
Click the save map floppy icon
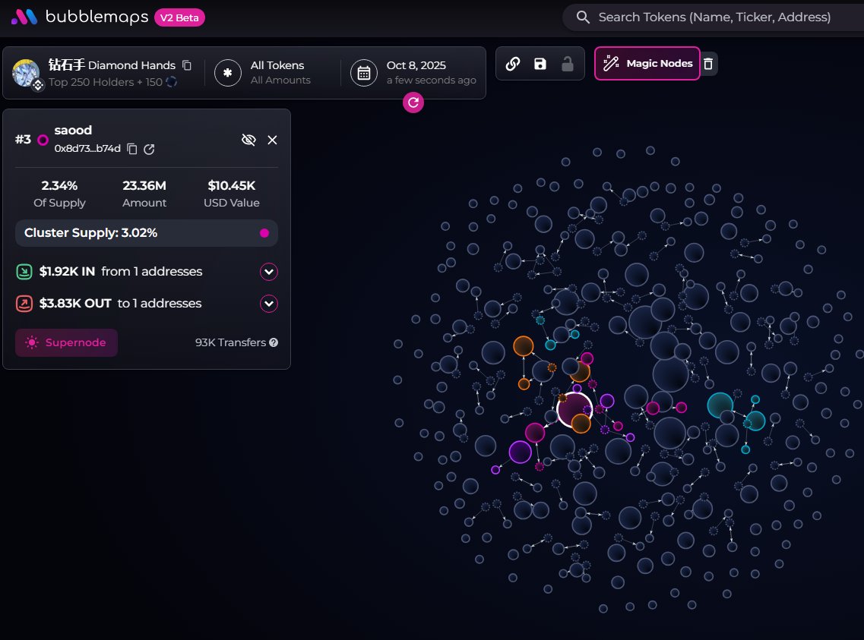point(540,64)
